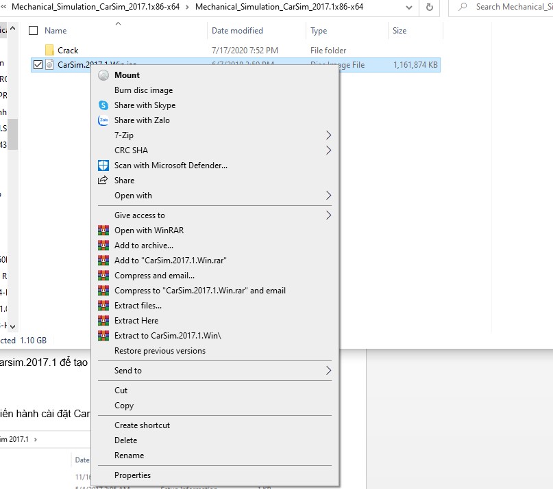
Task: Click the Zalo icon in context menu
Action: point(103,120)
